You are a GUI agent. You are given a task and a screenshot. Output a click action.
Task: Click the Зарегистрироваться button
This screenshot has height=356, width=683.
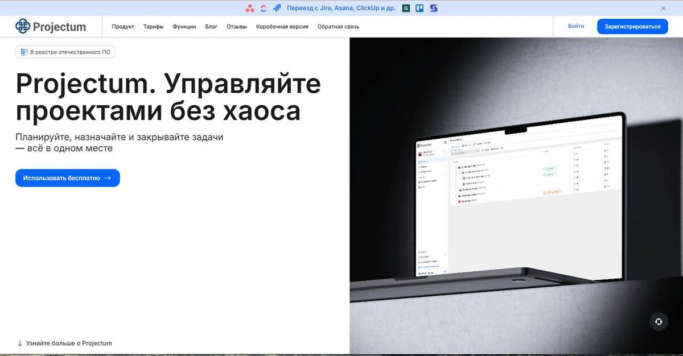point(632,26)
